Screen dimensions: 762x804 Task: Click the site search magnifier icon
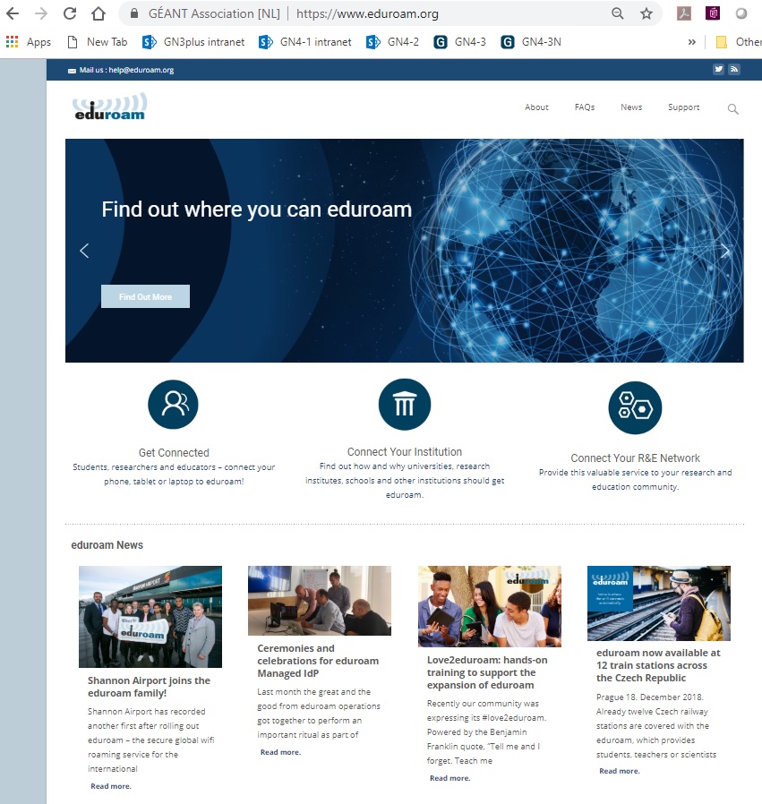732,109
